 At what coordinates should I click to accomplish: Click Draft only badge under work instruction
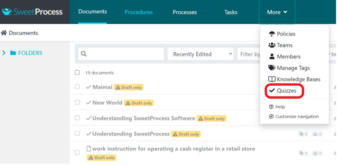tap(101, 158)
